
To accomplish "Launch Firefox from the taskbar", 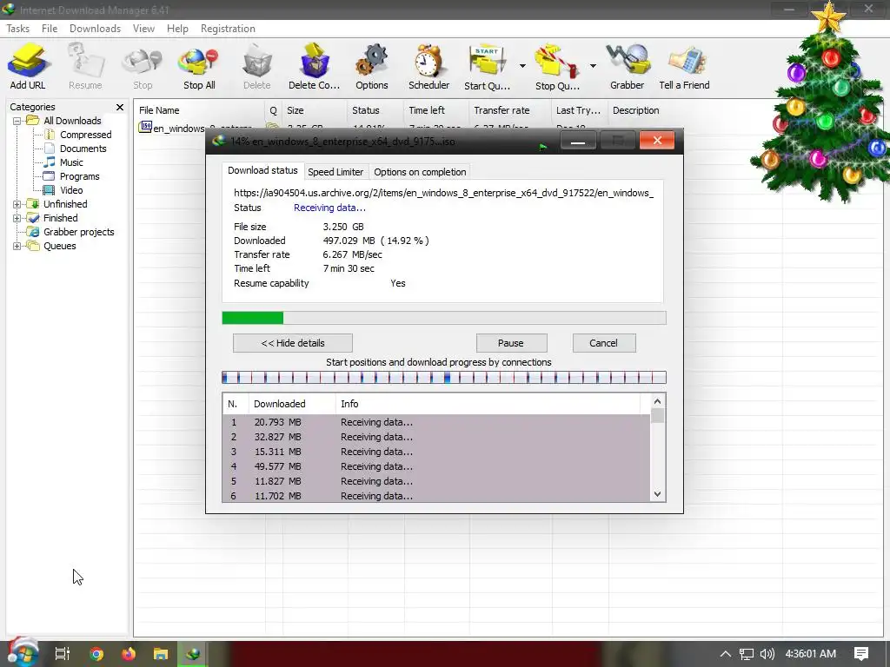I will 129,654.
